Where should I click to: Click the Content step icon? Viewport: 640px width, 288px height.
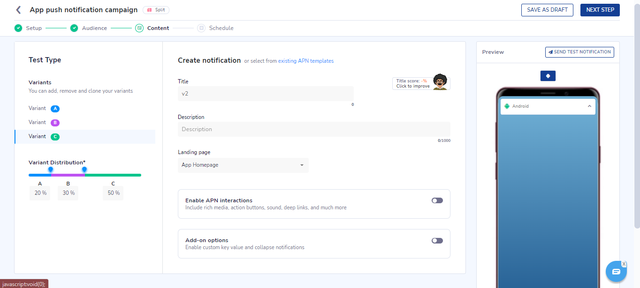point(139,28)
